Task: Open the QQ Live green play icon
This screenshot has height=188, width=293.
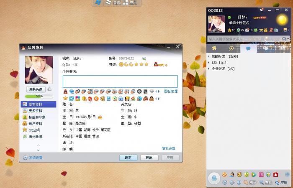Action: coord(254,175)
